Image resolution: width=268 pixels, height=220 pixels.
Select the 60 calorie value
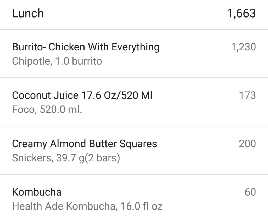click(x=250, y=192)
